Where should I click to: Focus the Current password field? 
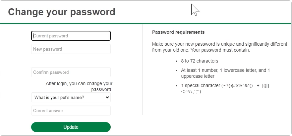(71, 36)
